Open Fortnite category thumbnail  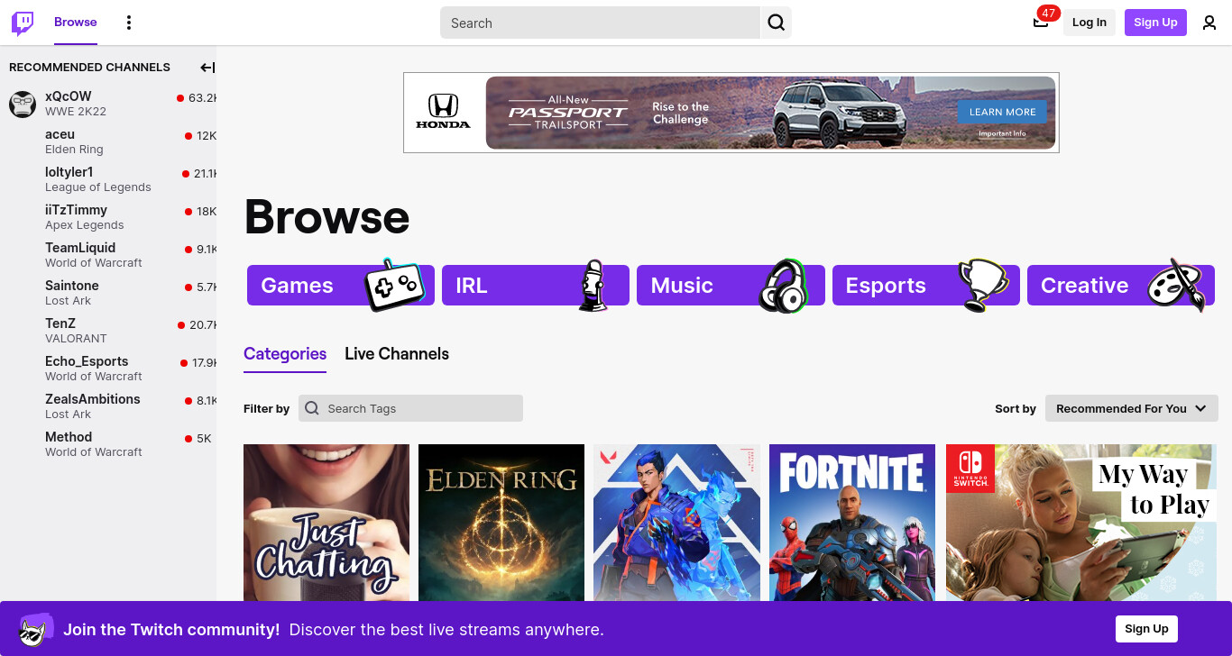coord(852,523)
